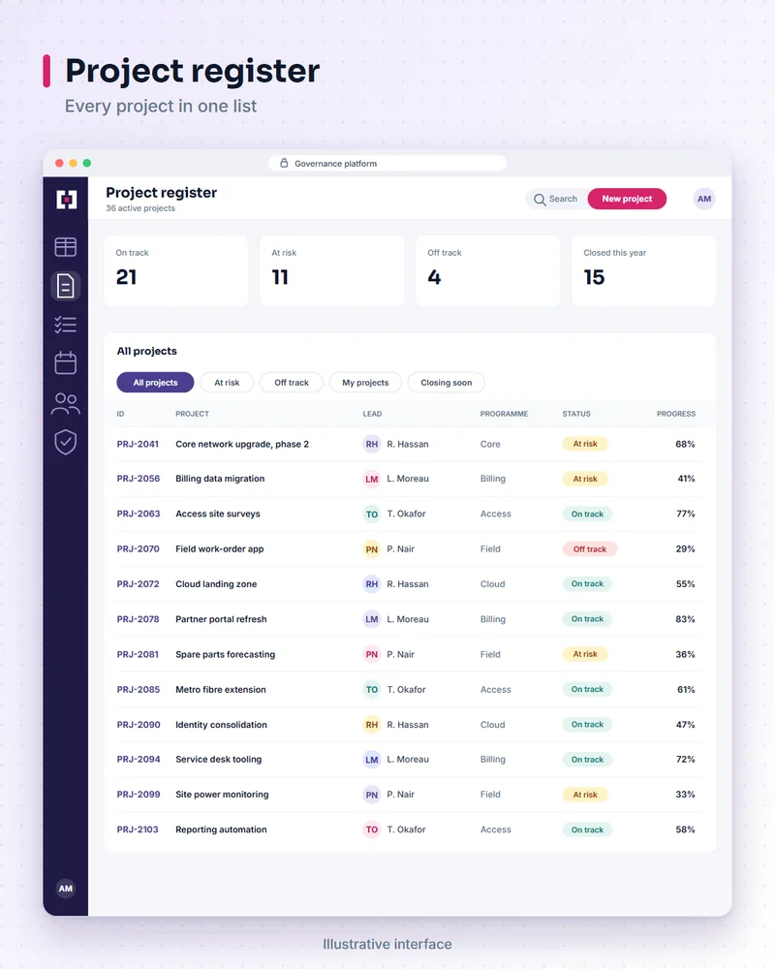
Task: Click RH avatar on the PRJ-2072 row
Action: click(371, 584)
